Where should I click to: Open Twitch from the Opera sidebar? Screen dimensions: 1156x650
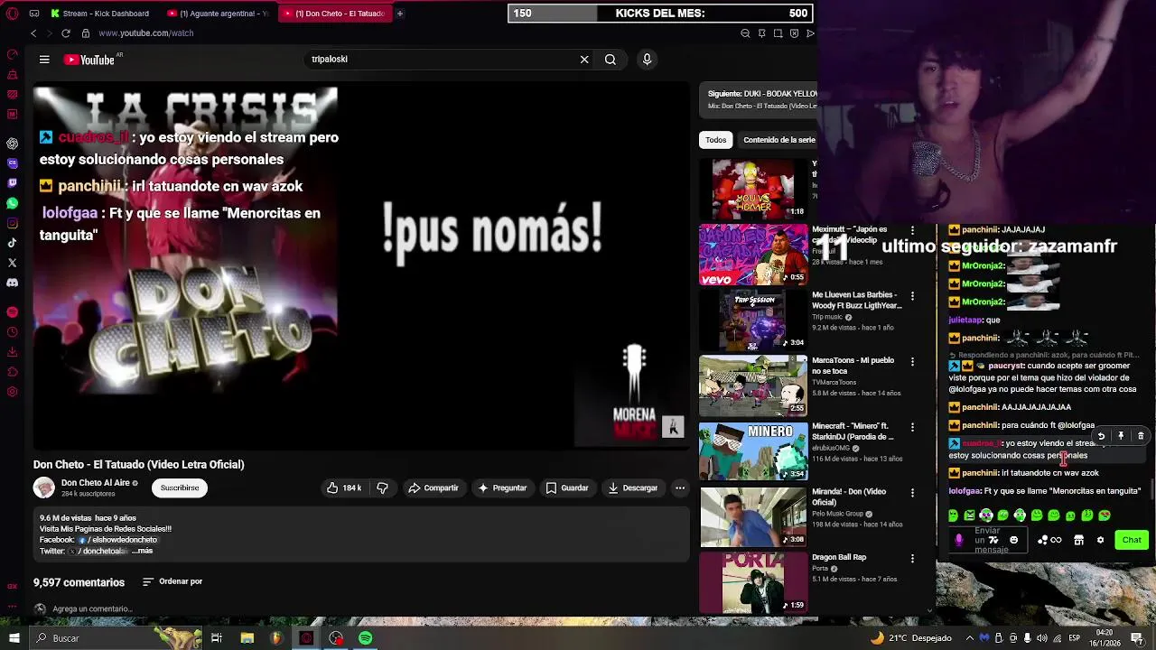(x=12, y=183)
